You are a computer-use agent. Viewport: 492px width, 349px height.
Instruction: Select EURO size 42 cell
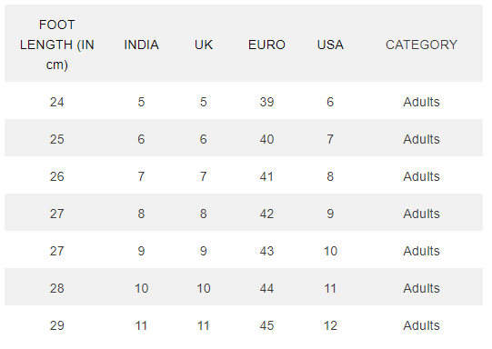click(x=266, y=214)
